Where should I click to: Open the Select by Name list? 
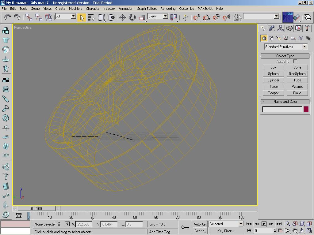(91, 17)
